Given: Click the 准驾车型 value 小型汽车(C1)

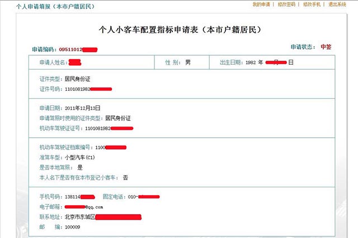Looking at the screenshot, I should coord(82,157).
